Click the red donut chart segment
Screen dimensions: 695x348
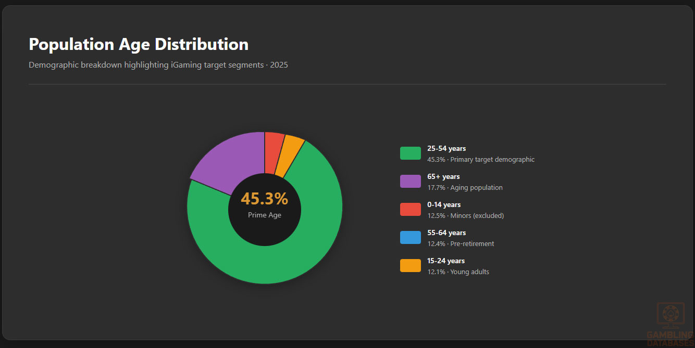click(273, 152)
